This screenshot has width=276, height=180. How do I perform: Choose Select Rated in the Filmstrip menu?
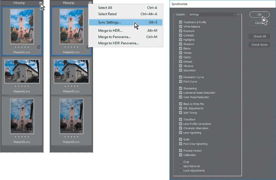click(126, 14)
